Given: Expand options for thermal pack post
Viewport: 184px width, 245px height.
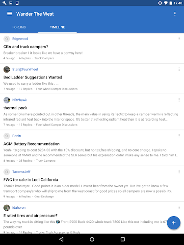Looking at the screenshot, I should (179, 100).
